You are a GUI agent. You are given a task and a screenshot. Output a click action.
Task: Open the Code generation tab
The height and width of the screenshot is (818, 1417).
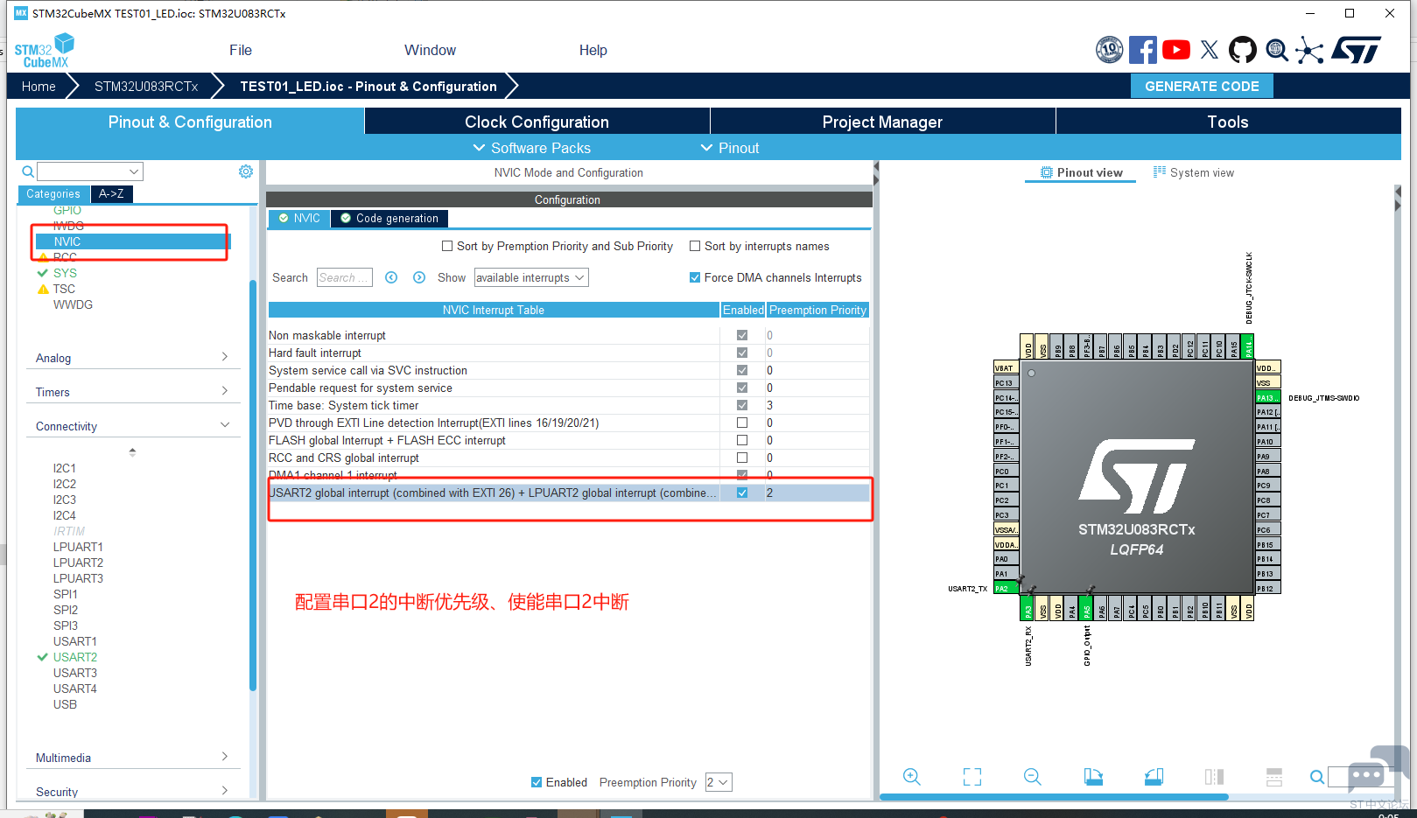pos(389,218)
